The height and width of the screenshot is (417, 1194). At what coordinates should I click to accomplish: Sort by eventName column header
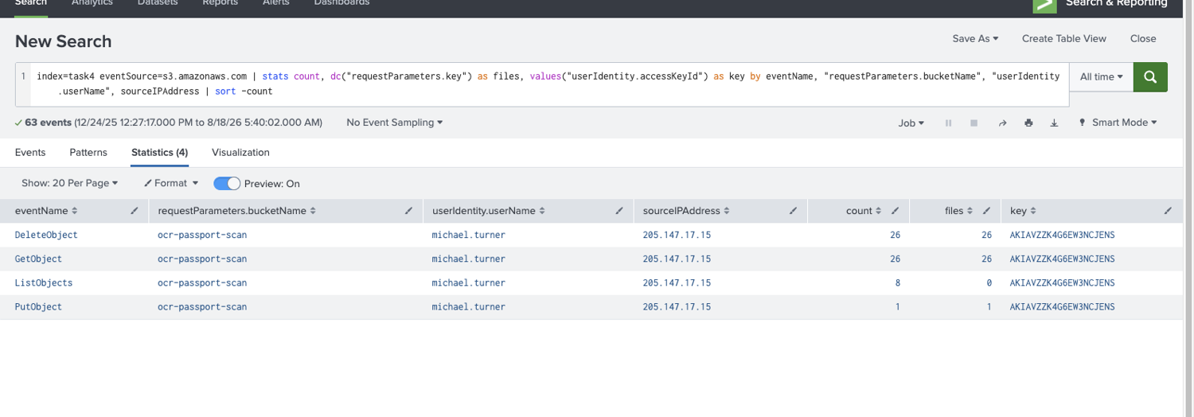tap(46, 211)
